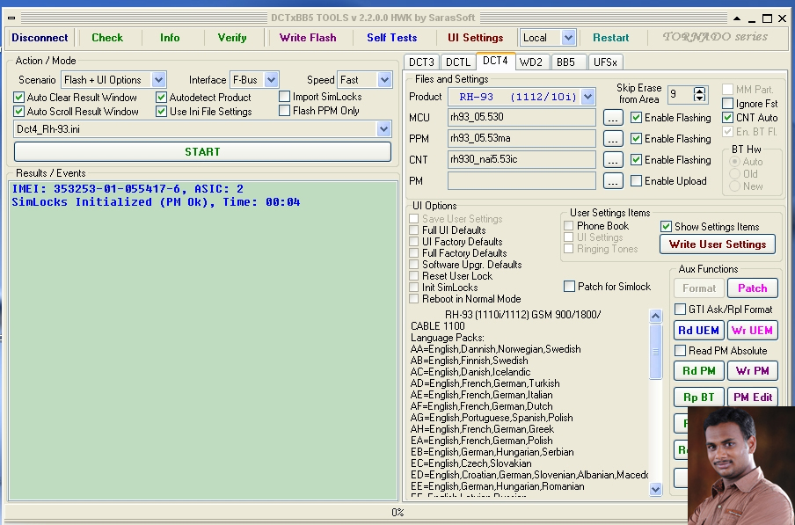Check Full UI Defaults

[414, 230]
